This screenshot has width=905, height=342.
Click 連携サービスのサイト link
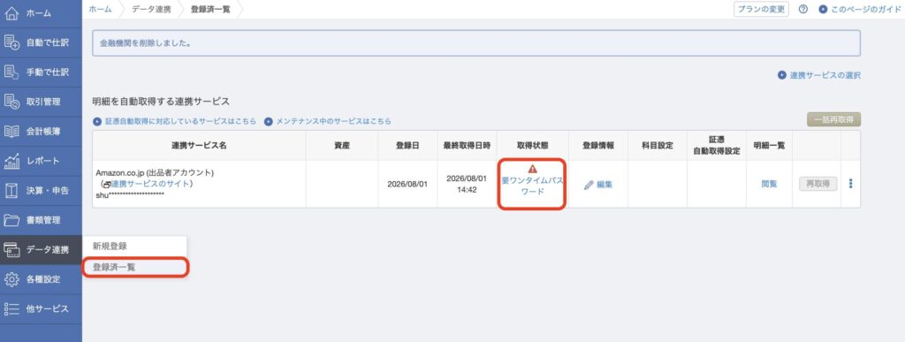point(150,184)
